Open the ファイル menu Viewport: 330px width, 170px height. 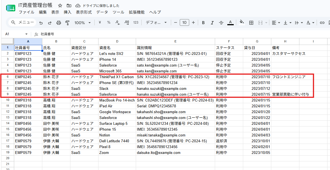click(x=26, y=12)
